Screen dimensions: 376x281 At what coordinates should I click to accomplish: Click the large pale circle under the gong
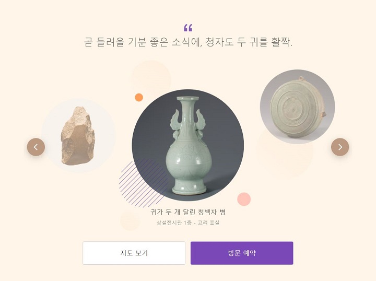point(285,154)
